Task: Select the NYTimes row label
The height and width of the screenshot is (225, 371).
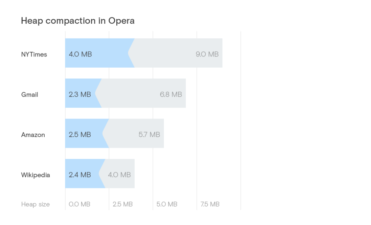Action: click(x=34, y=54)
